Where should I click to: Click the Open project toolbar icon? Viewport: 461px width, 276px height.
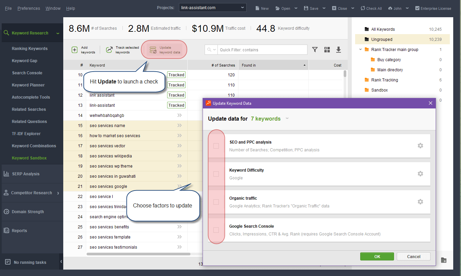(277, 8)
